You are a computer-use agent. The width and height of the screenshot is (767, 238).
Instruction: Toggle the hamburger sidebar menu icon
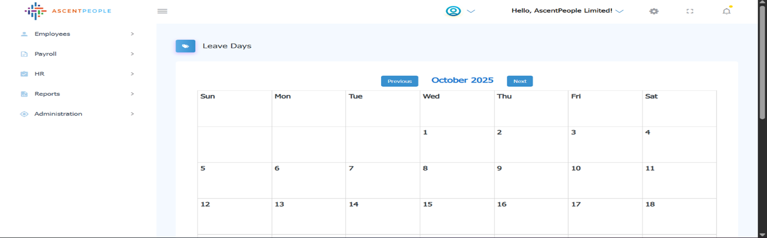pos(162,11)
